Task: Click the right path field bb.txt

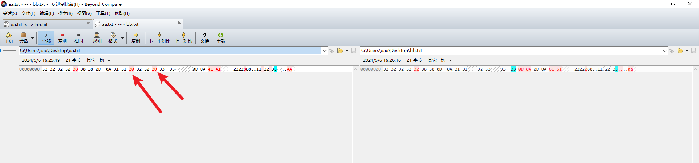Action: click(x=511, y=51)
